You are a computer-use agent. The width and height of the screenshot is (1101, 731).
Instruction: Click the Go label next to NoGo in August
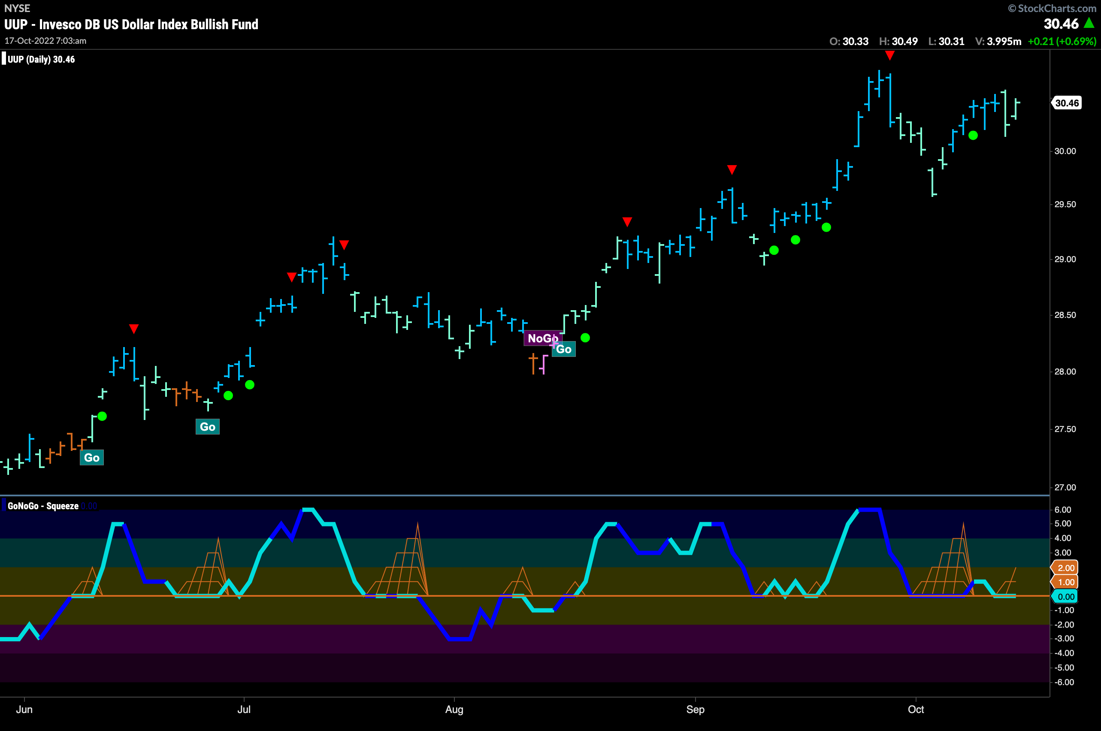click(x=564, y=349)
